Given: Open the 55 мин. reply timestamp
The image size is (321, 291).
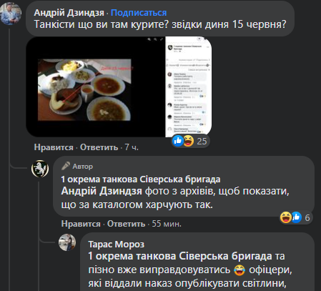Looking at the screenshot, I should pyautogui.click(x=167, y=224).
